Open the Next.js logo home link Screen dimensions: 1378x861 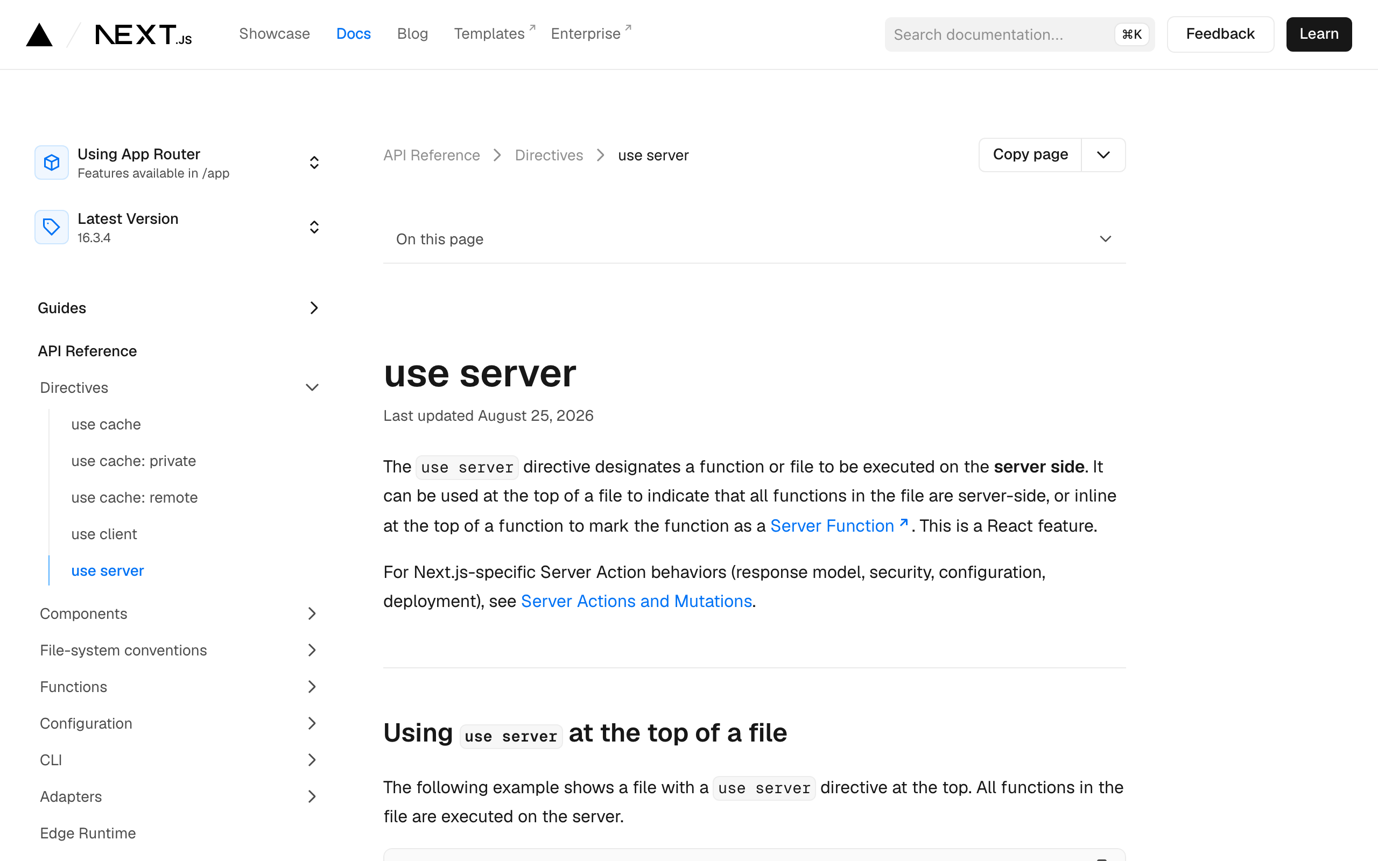click(x=144, y=35)
